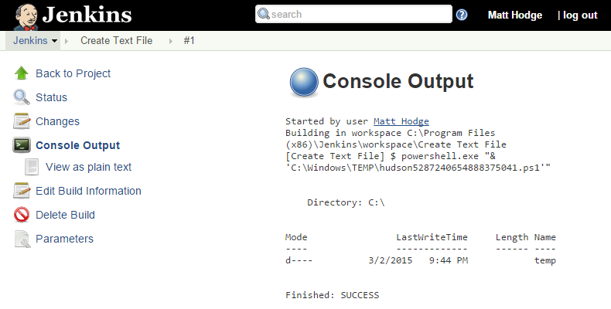
Task: Open the Create Text File breadcrumb
Action: point(116,41)
